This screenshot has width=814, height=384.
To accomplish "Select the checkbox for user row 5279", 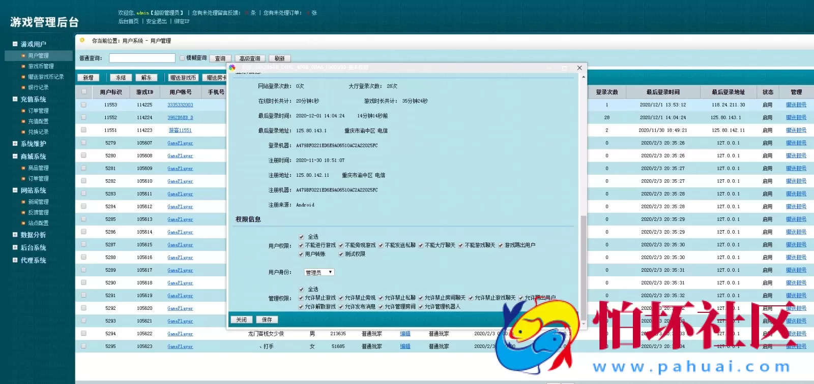I will pos(83,143).
